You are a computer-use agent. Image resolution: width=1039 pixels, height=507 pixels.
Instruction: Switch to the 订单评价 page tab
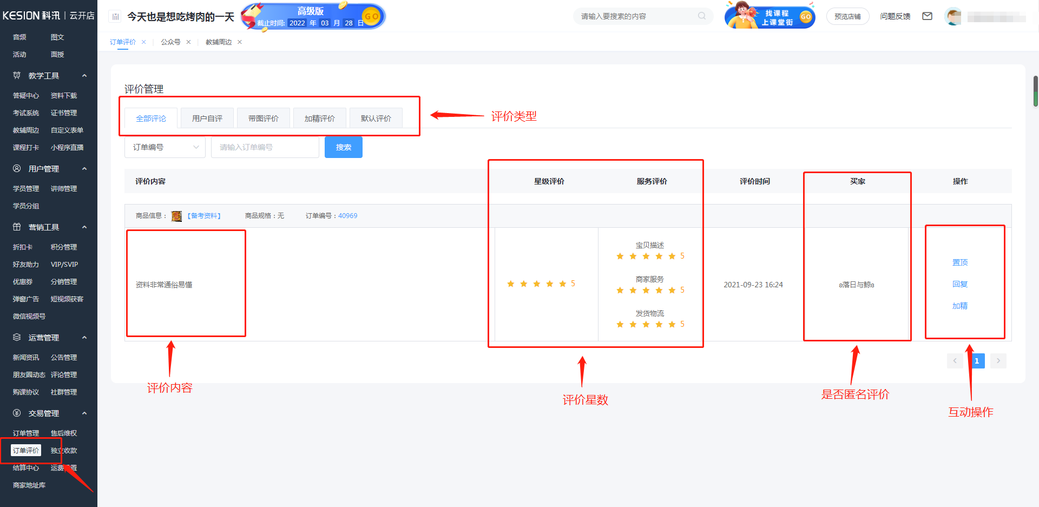tap(123, 42)
